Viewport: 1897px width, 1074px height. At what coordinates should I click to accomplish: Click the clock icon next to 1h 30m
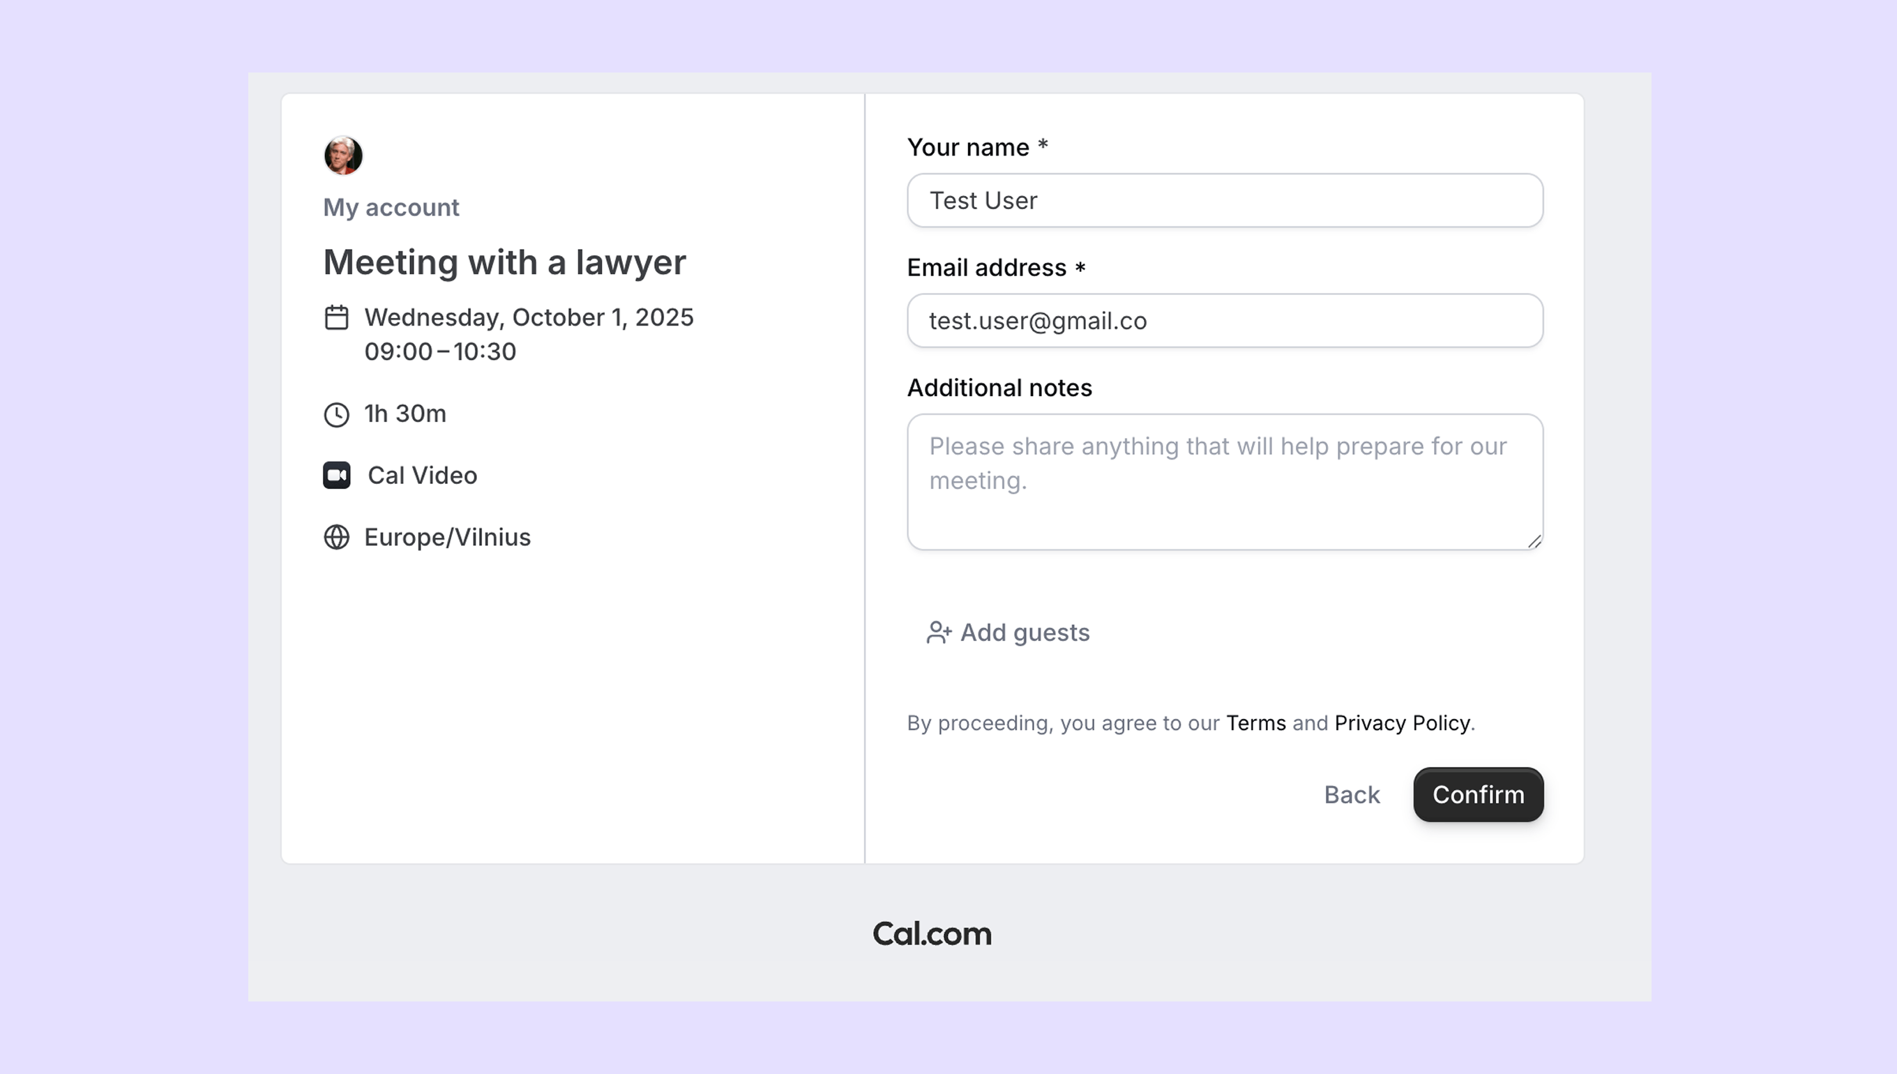pos(336,414)
